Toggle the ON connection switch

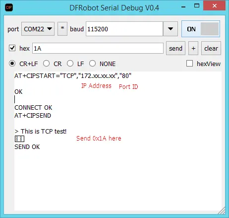pos(201,29)
